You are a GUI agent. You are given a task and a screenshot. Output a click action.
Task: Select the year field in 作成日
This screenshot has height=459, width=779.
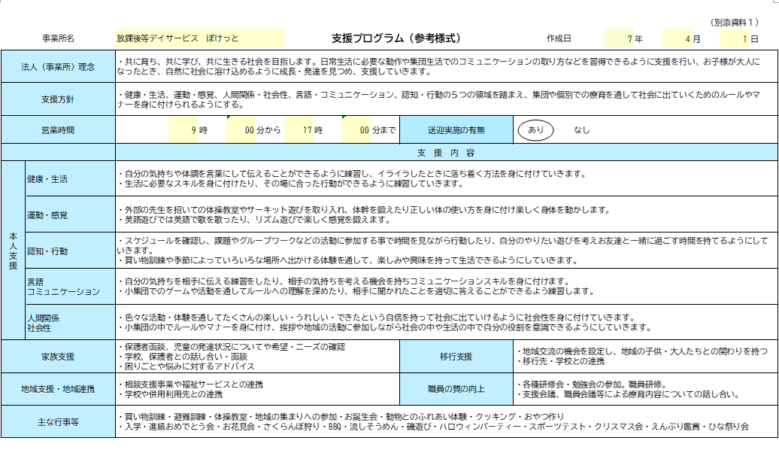[619, 38]
